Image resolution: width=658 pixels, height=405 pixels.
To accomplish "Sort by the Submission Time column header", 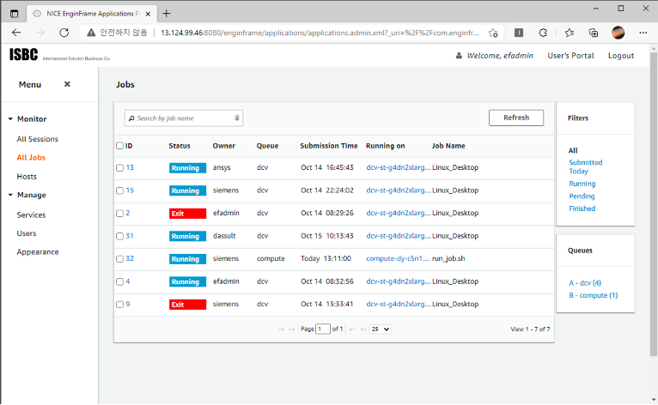I will 329,146.
